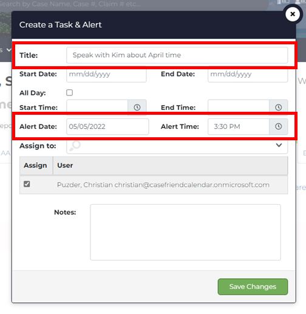
Task: Click the empty Start Time input box
Action: (x=97, y=108)
